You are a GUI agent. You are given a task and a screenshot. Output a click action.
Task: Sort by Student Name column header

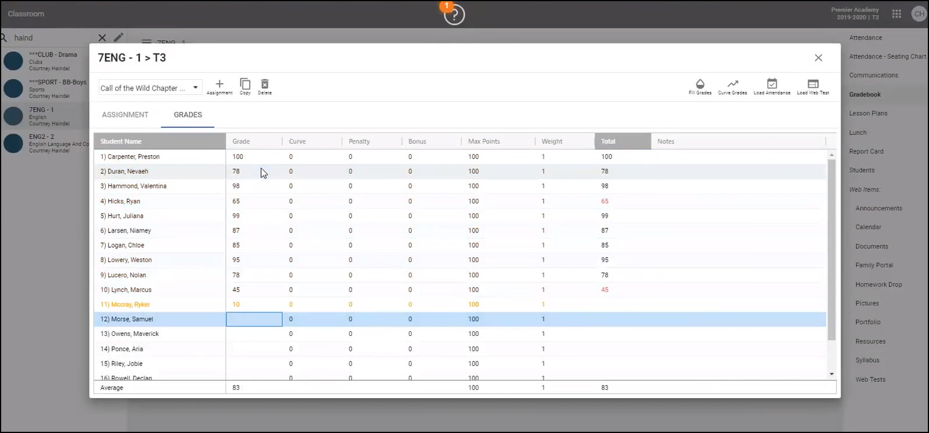point(160,141)
